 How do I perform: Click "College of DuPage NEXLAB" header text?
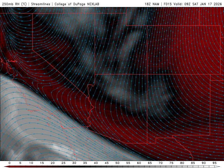coord(77,4)
